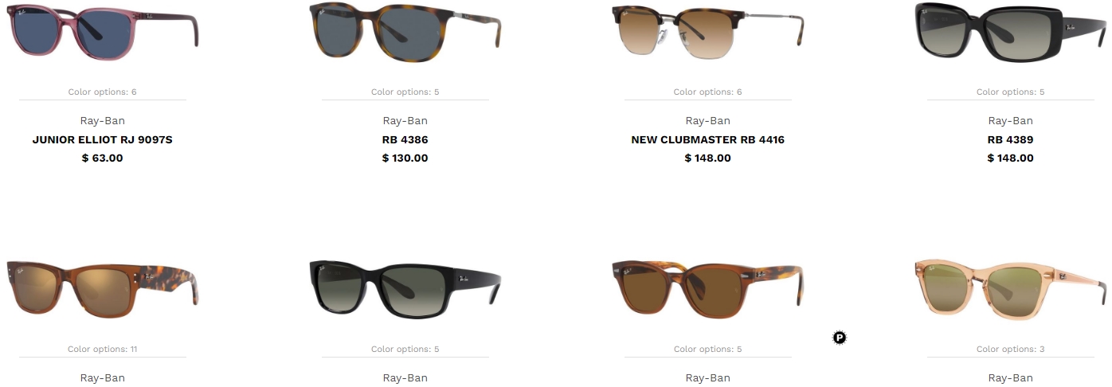1112x387 pixels.
Task: Open the brown mirrored sunglasses with 11 colors
Action: coord(103,287)
